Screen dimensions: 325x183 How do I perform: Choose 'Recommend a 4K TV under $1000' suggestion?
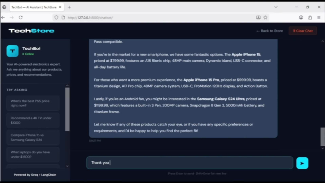point(33,120)
